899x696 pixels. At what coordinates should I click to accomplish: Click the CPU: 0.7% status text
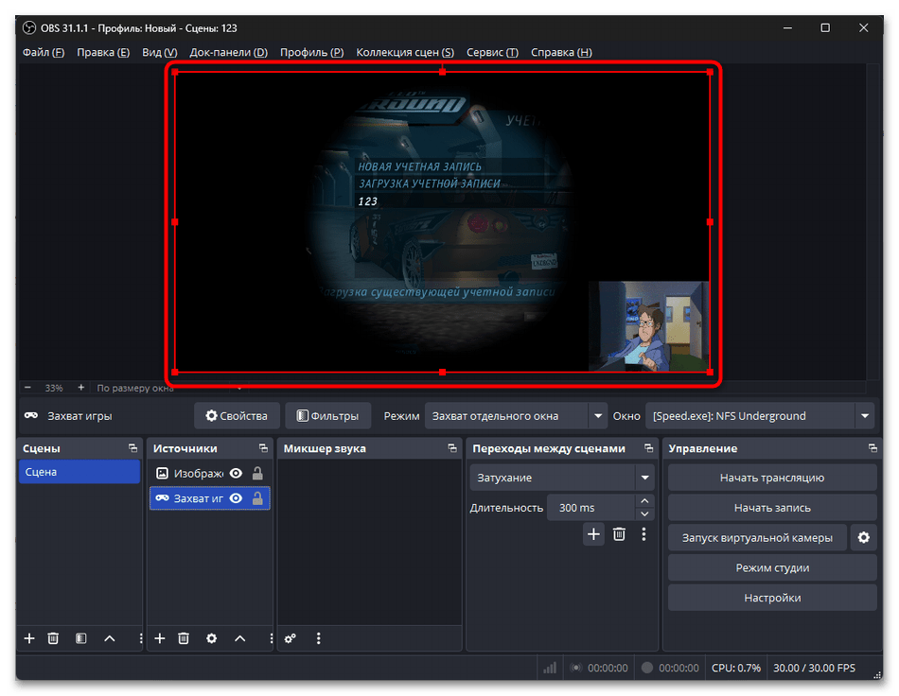(x=736, y=668)
